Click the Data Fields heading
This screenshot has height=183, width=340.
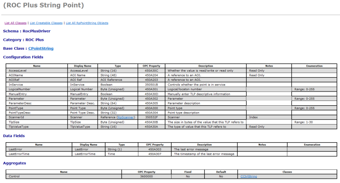pos(14,136)
